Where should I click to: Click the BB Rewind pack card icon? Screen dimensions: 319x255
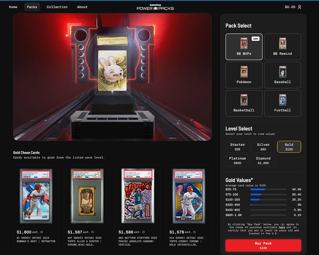pyautogui.click(x=282, y=43)
